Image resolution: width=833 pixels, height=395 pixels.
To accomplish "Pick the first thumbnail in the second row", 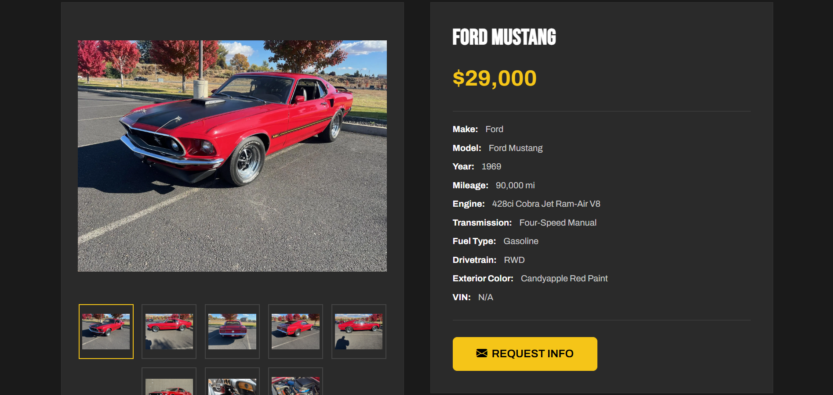I will coord(169,381).
